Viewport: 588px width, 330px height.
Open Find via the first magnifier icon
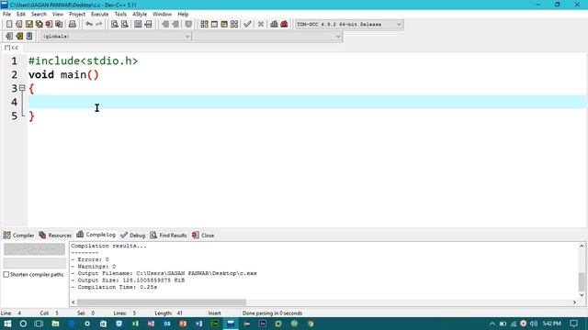(x=114, y=25)
